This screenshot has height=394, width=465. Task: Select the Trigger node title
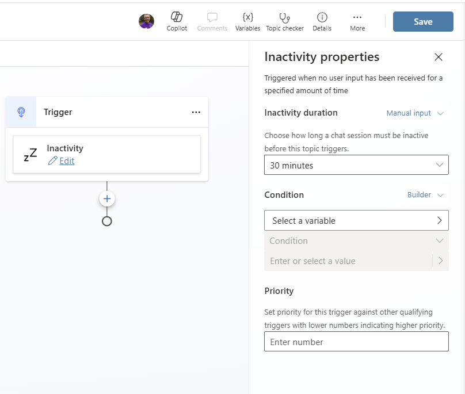58,112
